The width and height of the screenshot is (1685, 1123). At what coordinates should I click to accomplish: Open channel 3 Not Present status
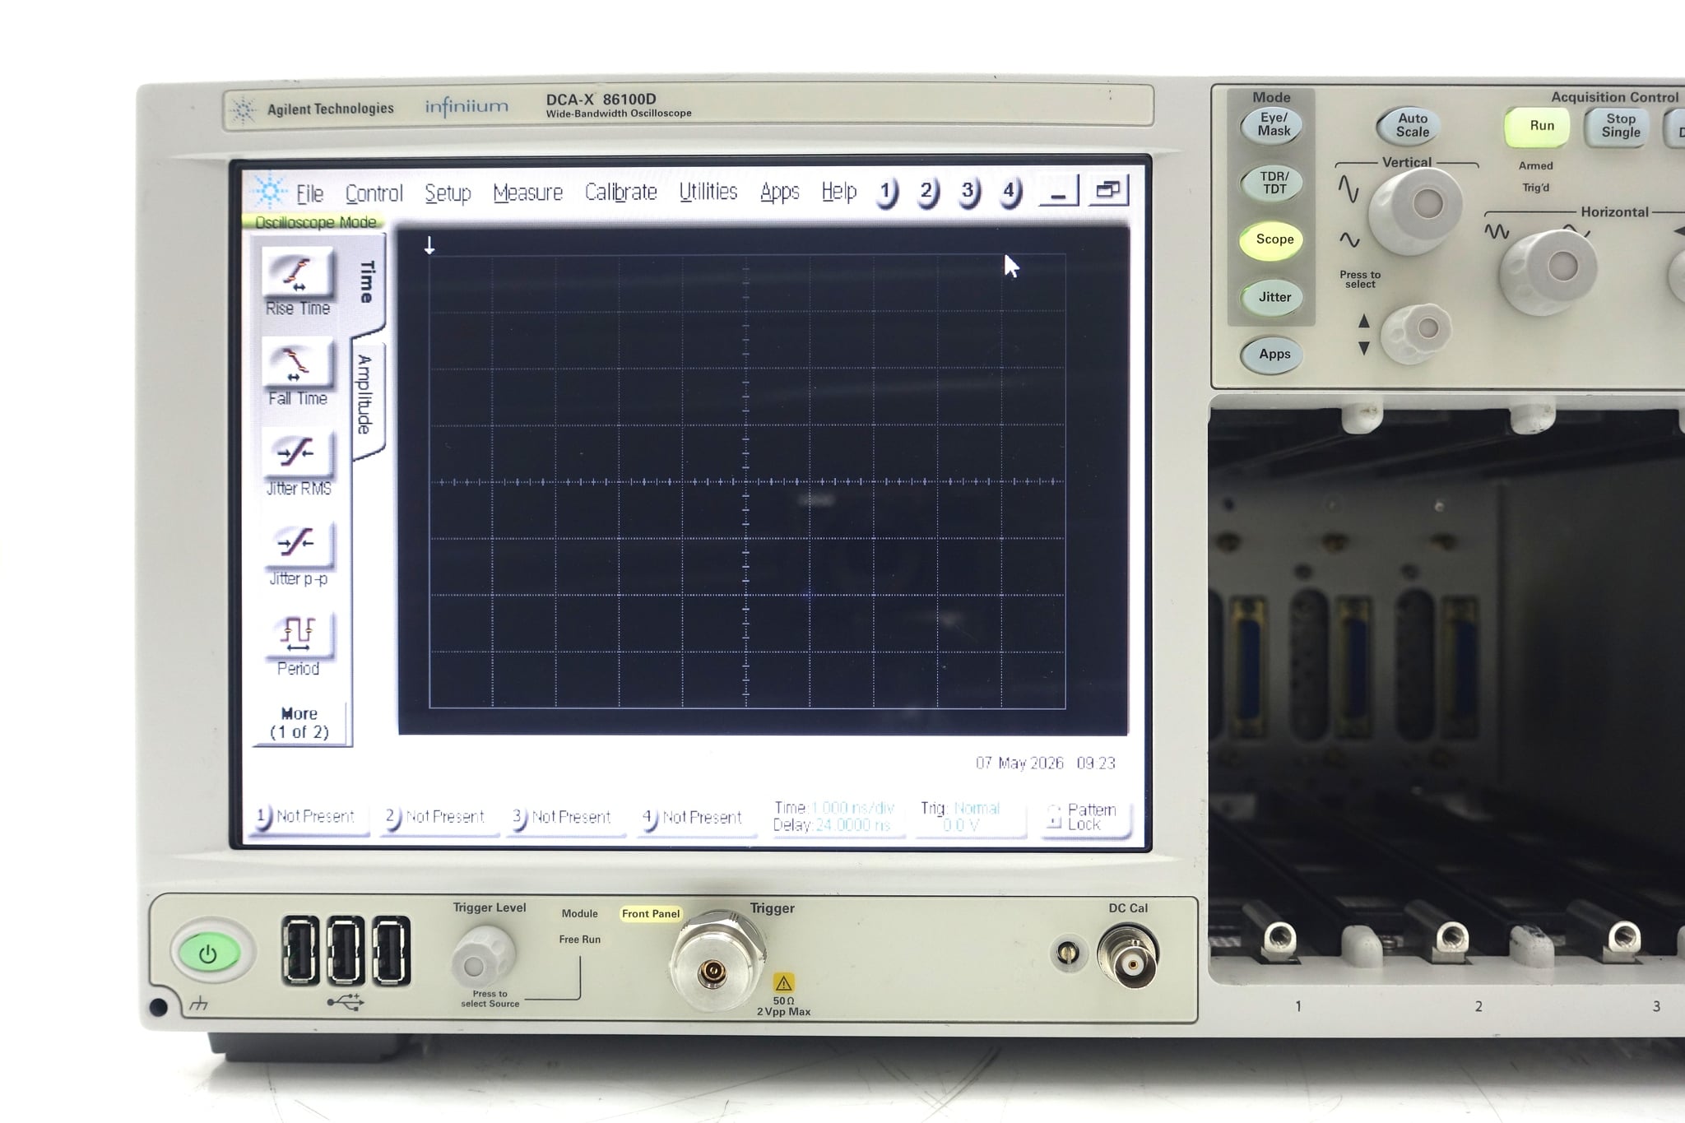click(566, 817)
